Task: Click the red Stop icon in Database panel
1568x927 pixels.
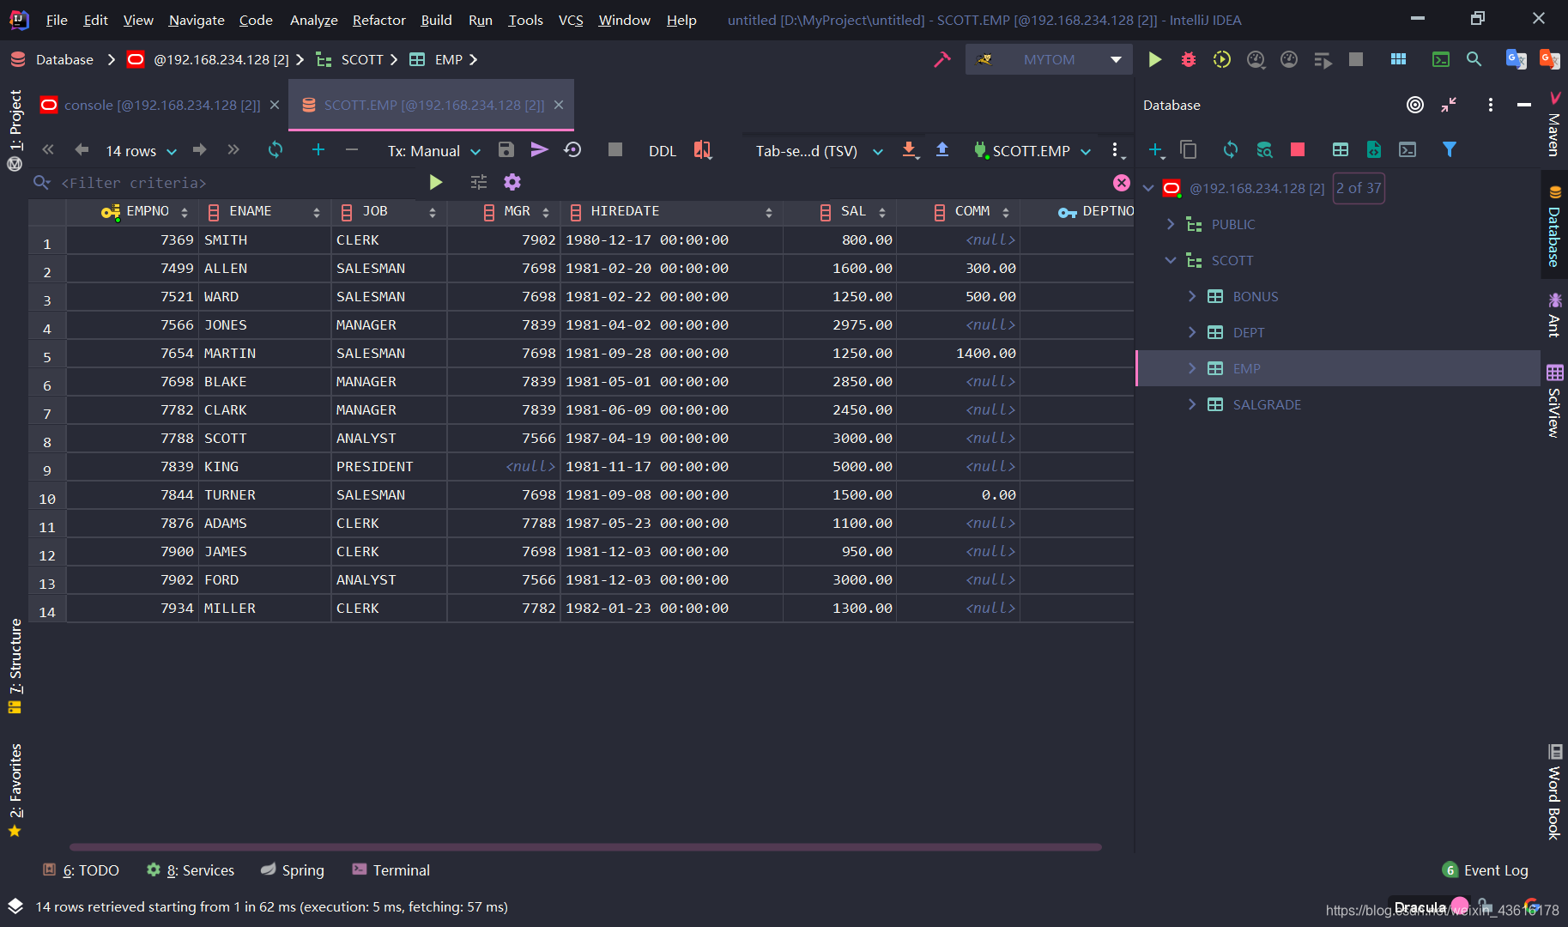Action: click(x=1298, y=149)
